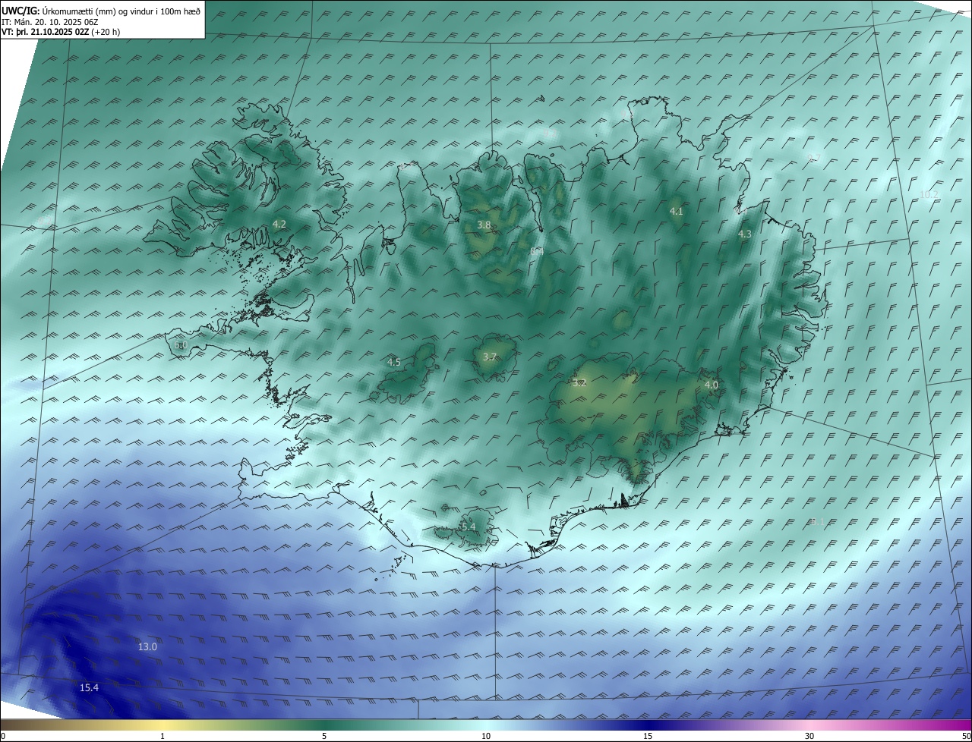The height and width of the screenshot is (742, 972).
Task: Click the 'UWC/IG: Úrkomumætti' title line
Action: 101,11
